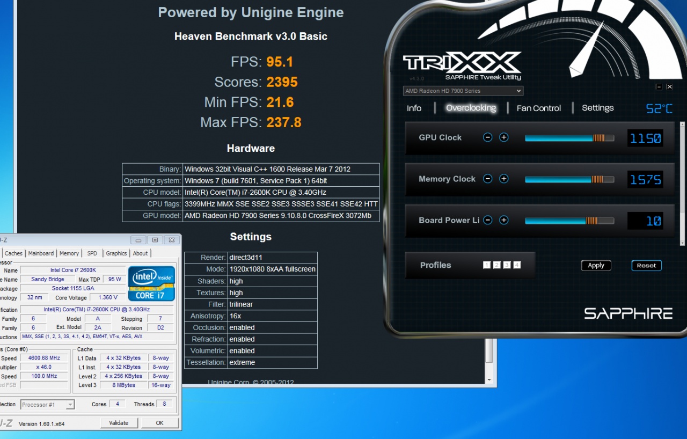Image resolution: width=687 pixels, height=439 pixels.
Task: Open the Processor #1 selection dropdown in CPU-Z
Action: [47, 405]
